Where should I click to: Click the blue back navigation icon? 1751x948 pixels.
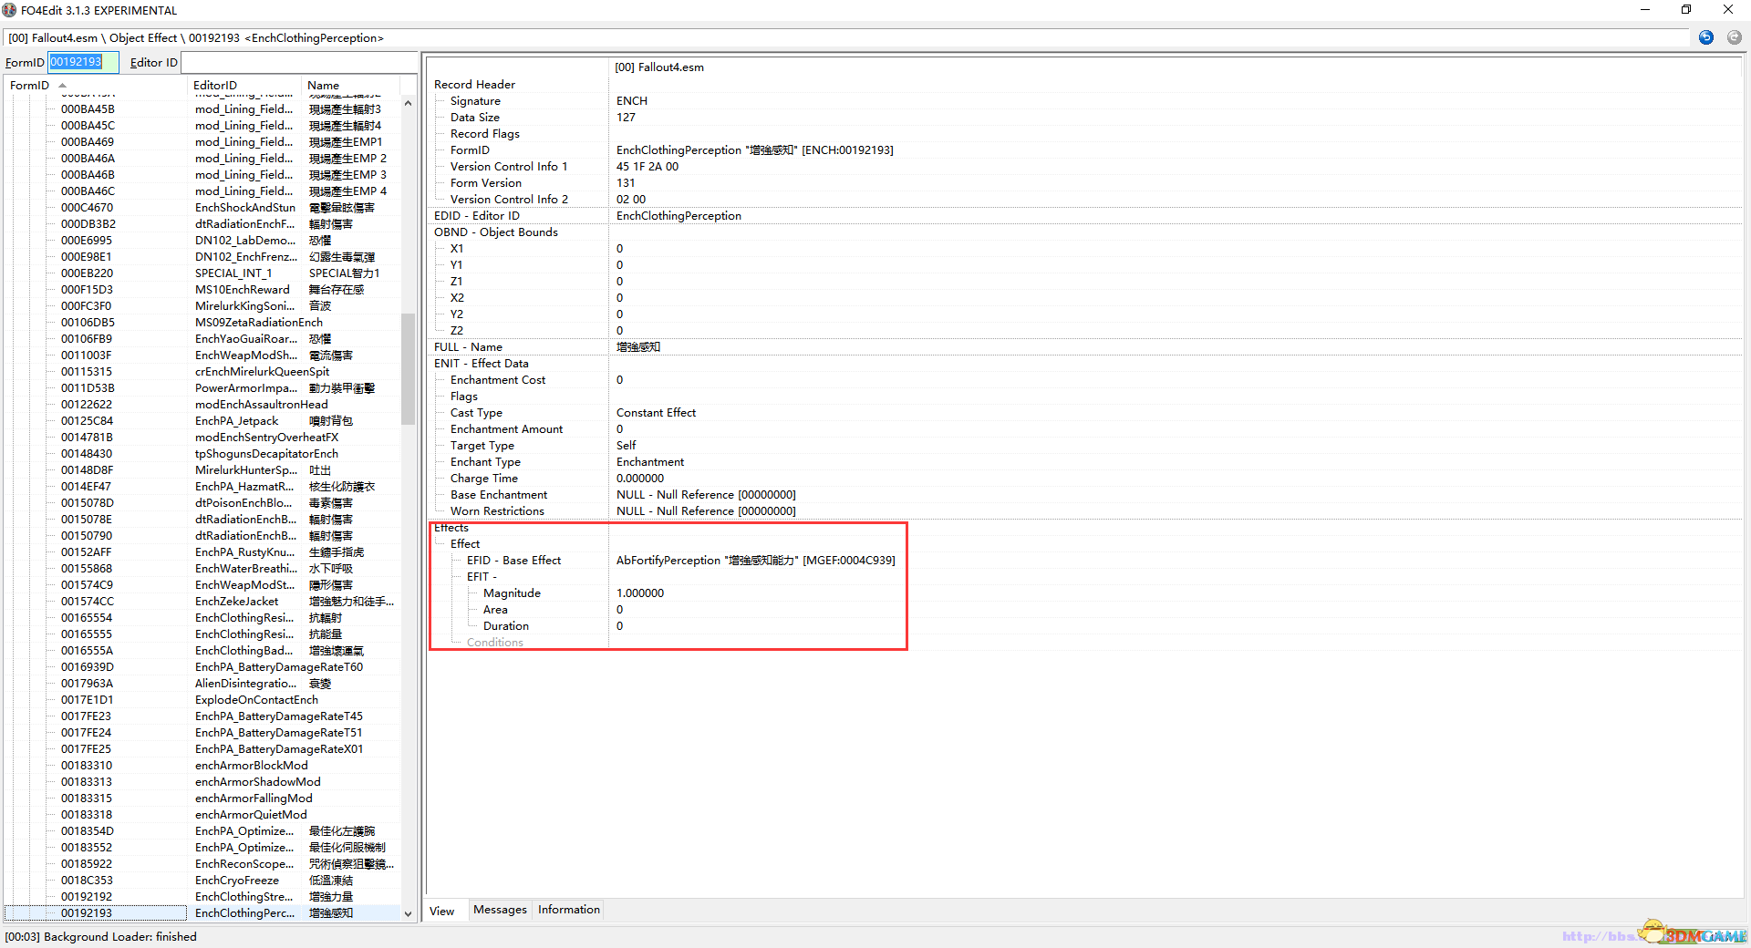tap(1706, 37)
